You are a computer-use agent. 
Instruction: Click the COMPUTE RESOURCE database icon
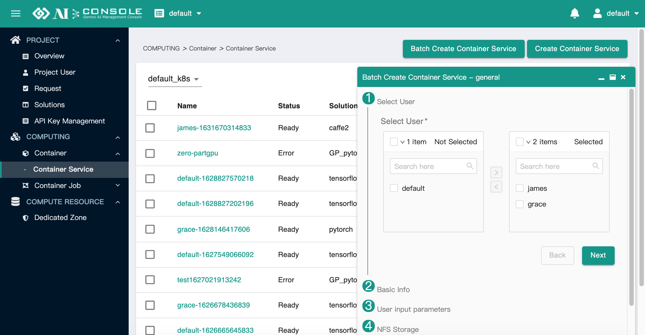pos(15,201)
